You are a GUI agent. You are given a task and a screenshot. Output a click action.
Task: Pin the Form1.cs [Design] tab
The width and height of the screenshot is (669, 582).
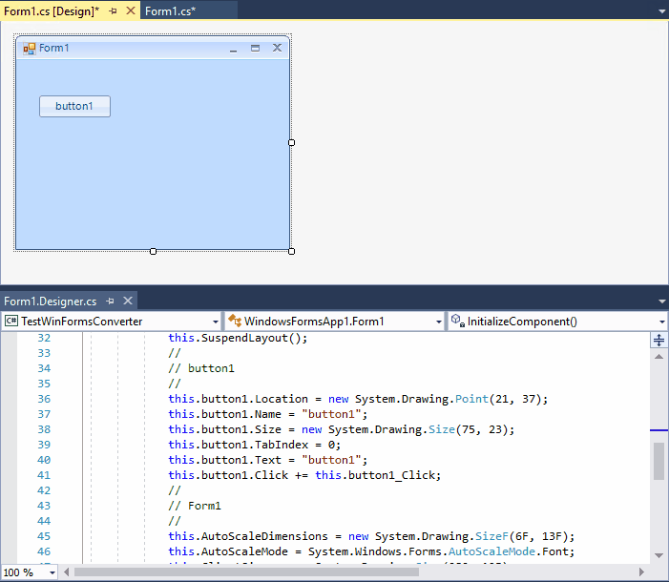click(x=114, y=10)
